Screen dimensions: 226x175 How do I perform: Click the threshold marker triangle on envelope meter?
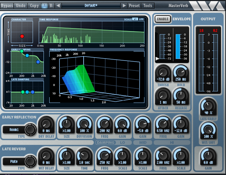click(157, 59)
